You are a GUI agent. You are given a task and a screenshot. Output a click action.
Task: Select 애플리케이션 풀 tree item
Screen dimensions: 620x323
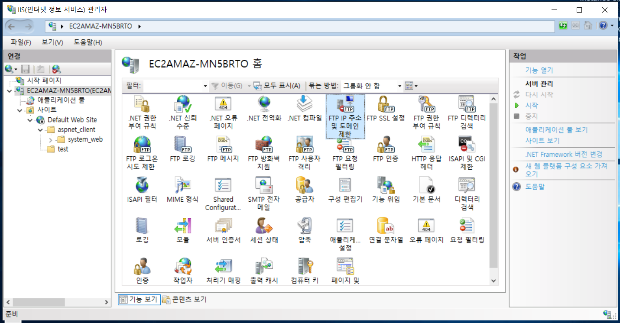click(x=61, y=100)
